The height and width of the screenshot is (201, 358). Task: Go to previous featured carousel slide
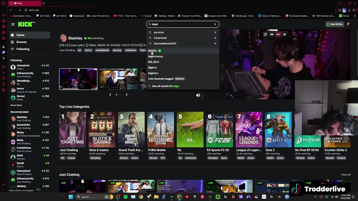click(110, 95)
